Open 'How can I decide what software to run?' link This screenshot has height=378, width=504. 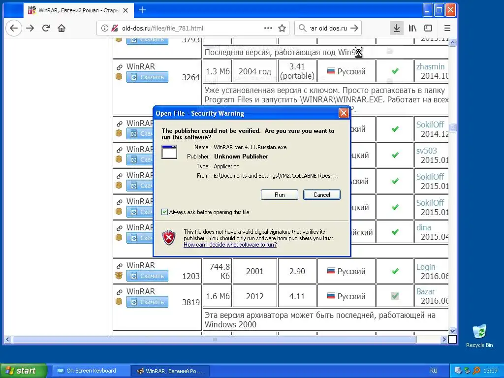(230, 245)
